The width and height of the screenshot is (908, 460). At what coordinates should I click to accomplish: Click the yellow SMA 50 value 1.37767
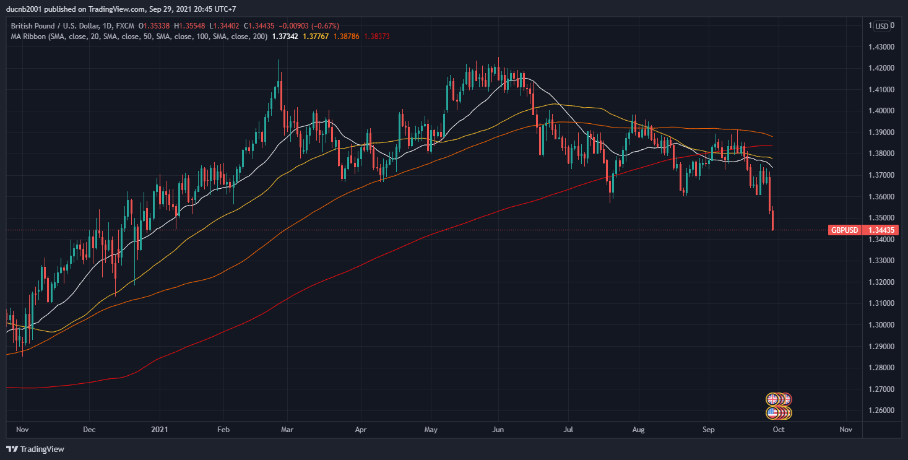point(315,37)
